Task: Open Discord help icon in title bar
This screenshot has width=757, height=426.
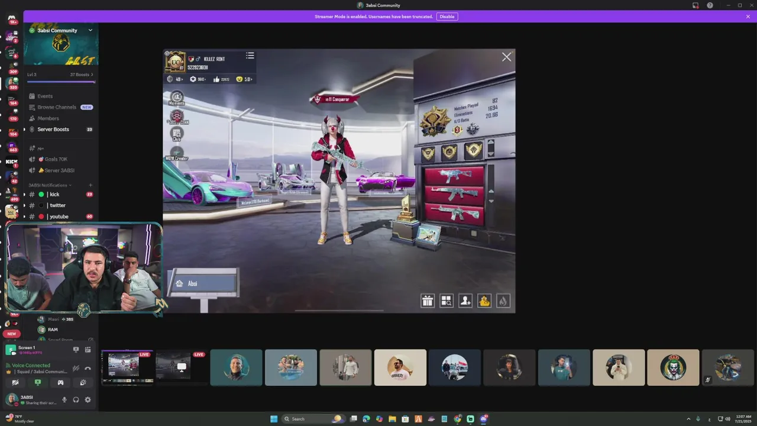Action: click(710, 5)
